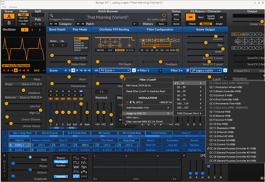Click the undo history arrow icon
The image size is (265, 182).
pyautogui.click(x=134, y=24)
